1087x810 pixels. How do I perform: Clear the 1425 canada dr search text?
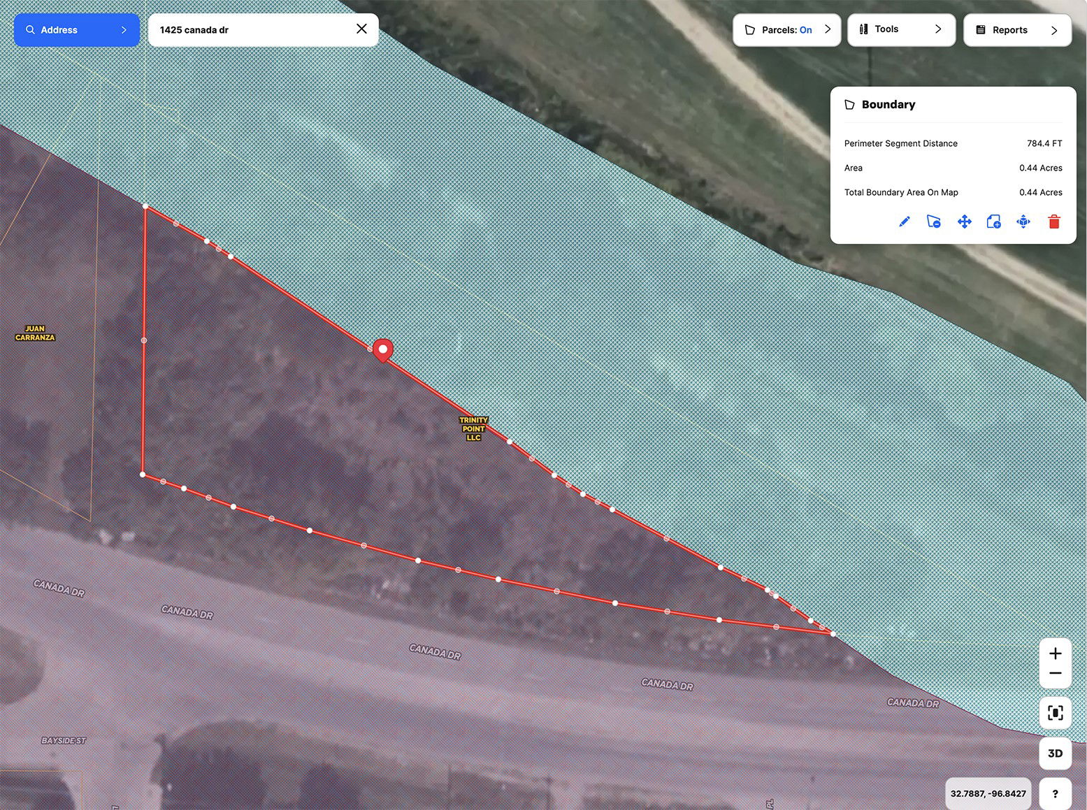tap(361, 29)
